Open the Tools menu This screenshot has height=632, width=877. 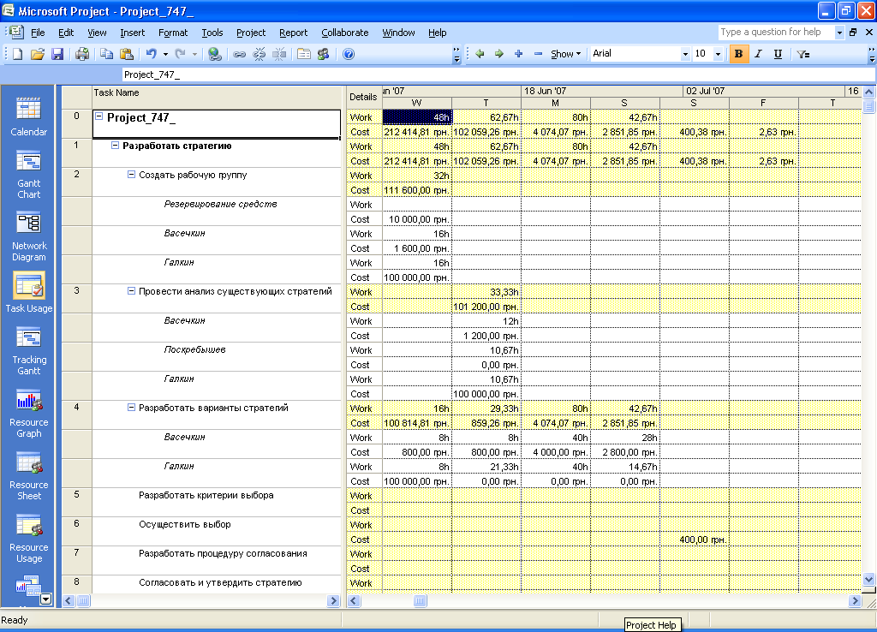coord(212,33)
